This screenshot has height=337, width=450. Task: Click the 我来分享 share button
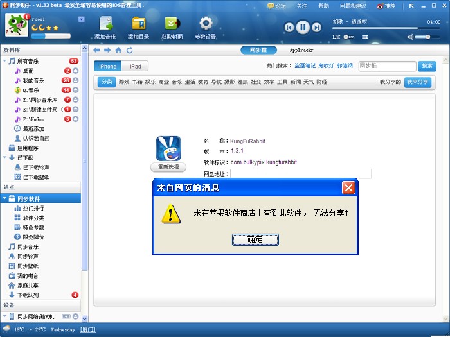pyautogui.click(x=418, y=82)
